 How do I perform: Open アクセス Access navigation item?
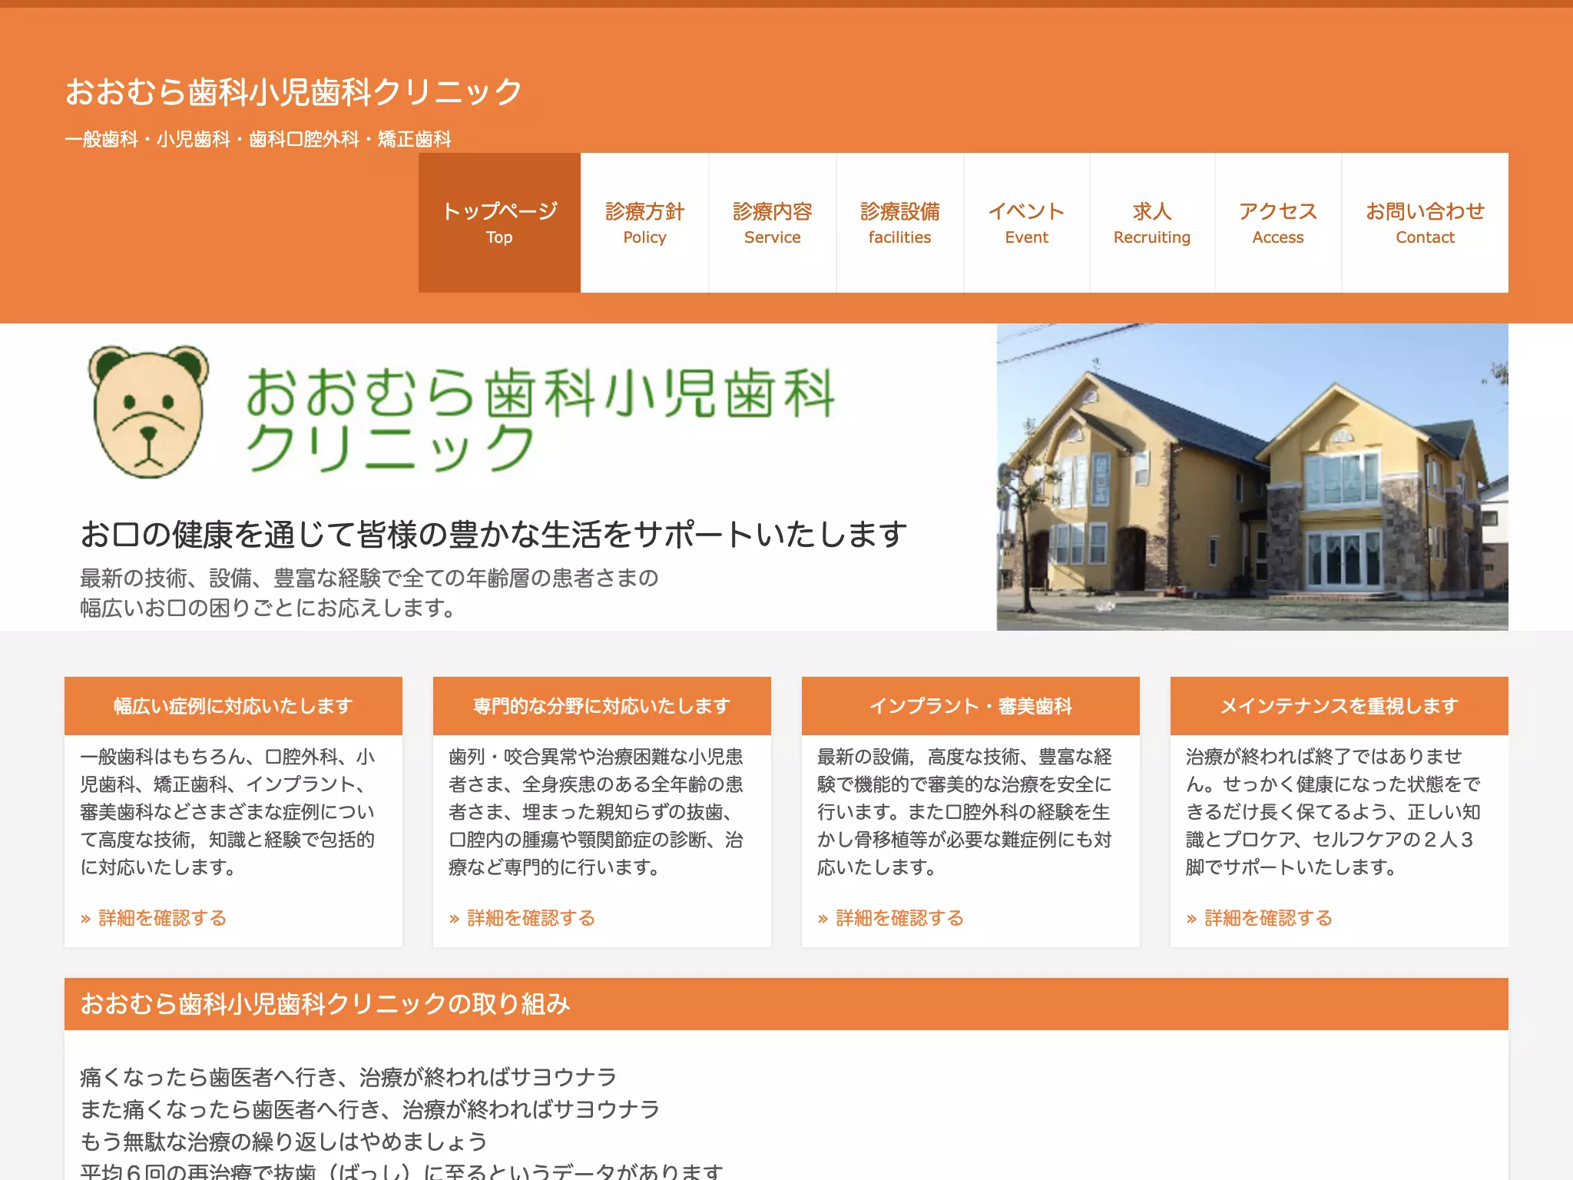[1278, 223]
